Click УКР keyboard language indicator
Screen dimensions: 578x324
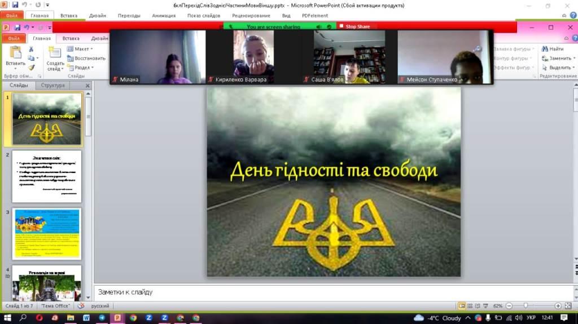pyautogui.click(x=531, y=317)
